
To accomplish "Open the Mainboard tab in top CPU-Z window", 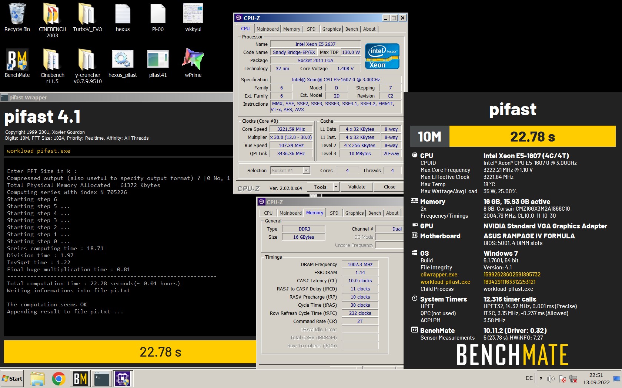I will point(267,29).
